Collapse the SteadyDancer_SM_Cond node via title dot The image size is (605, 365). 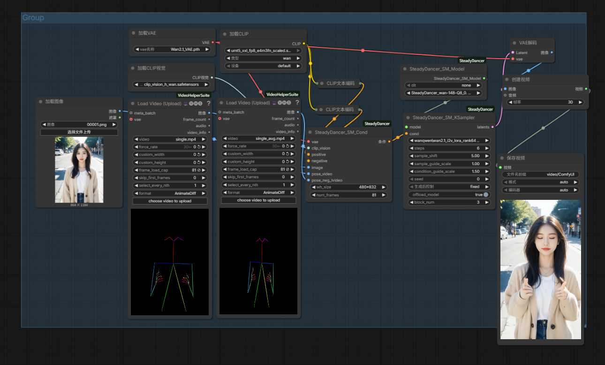(310, 132)
